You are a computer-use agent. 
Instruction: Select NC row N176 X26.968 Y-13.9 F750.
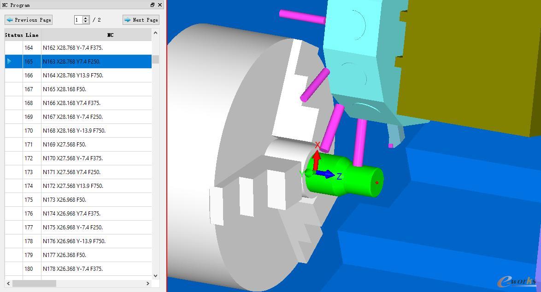pyautogui.click(x=78, y=240)
